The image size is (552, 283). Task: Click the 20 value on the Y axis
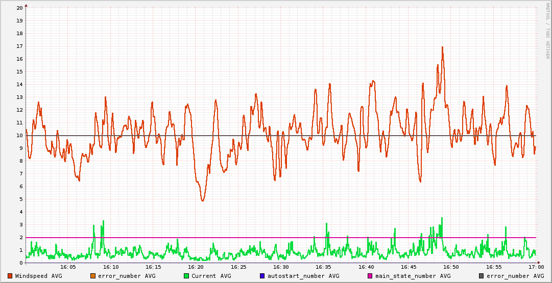(x=19, y=8)
